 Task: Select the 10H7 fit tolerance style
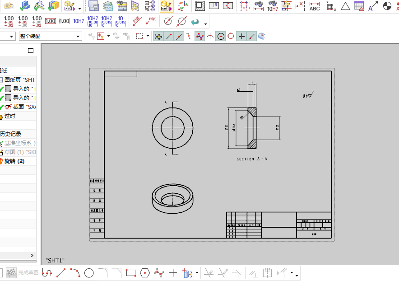tap(79, 21)
